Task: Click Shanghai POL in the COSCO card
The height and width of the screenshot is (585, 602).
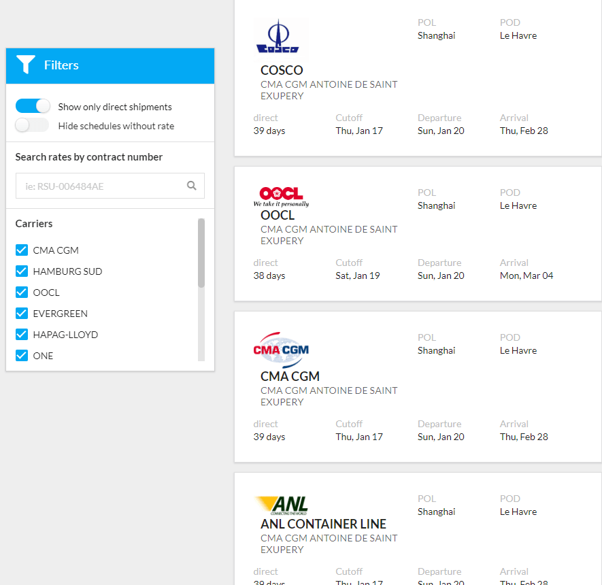Action: point(436,35)
